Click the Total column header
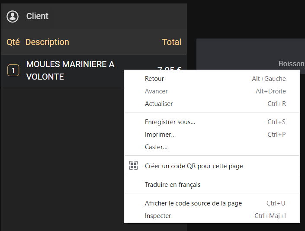Image resolution: width=305 pixels, height=231 pixels. click(x=171, y=42)
